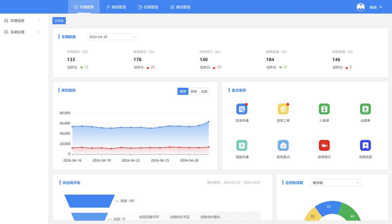The width and height of the screenshot is (392, 224).
Task: Open the 违章工单 icon
Action: click(x=283, y=109)
